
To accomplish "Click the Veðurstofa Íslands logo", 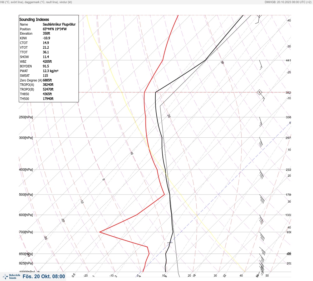I will click(11, 277).
